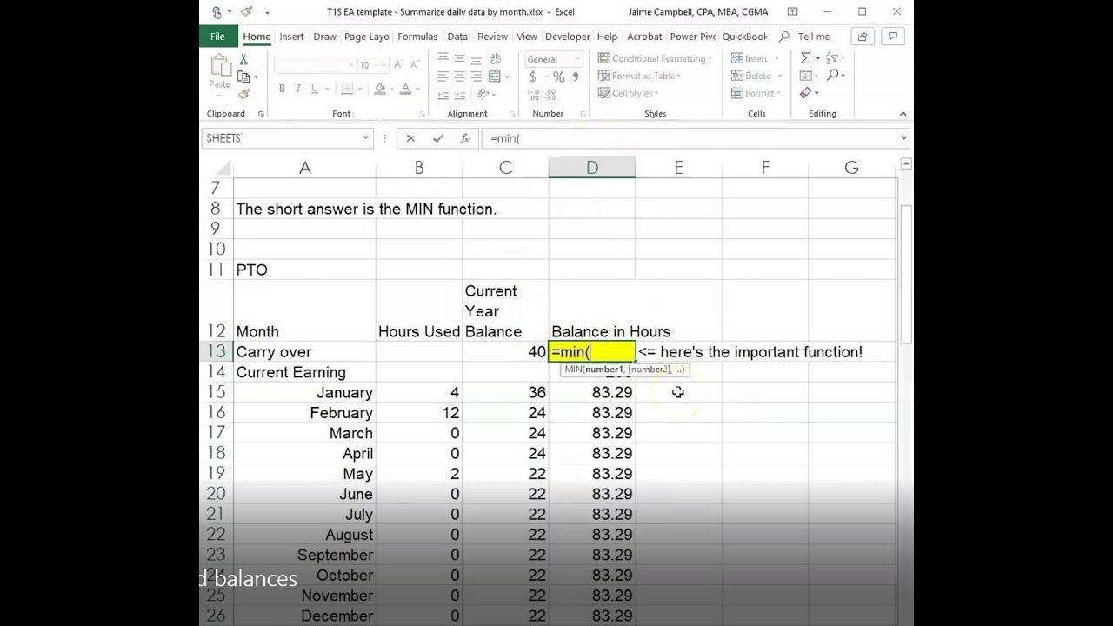
Task: Expand the formula bar chevron
Action: 903,138
